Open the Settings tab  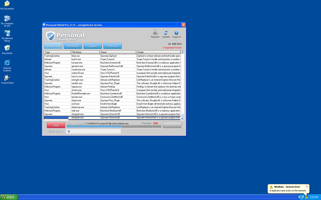click(112, 46)
